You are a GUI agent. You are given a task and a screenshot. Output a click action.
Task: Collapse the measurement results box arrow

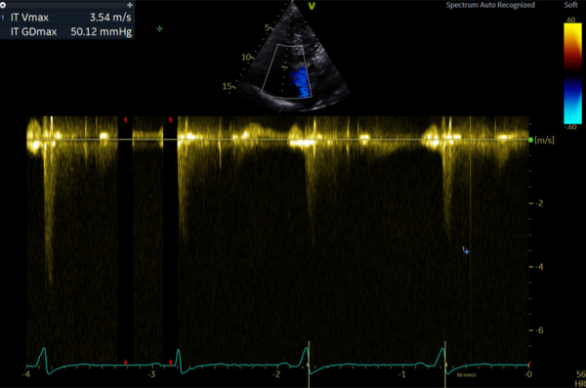[x=3, y=5]
